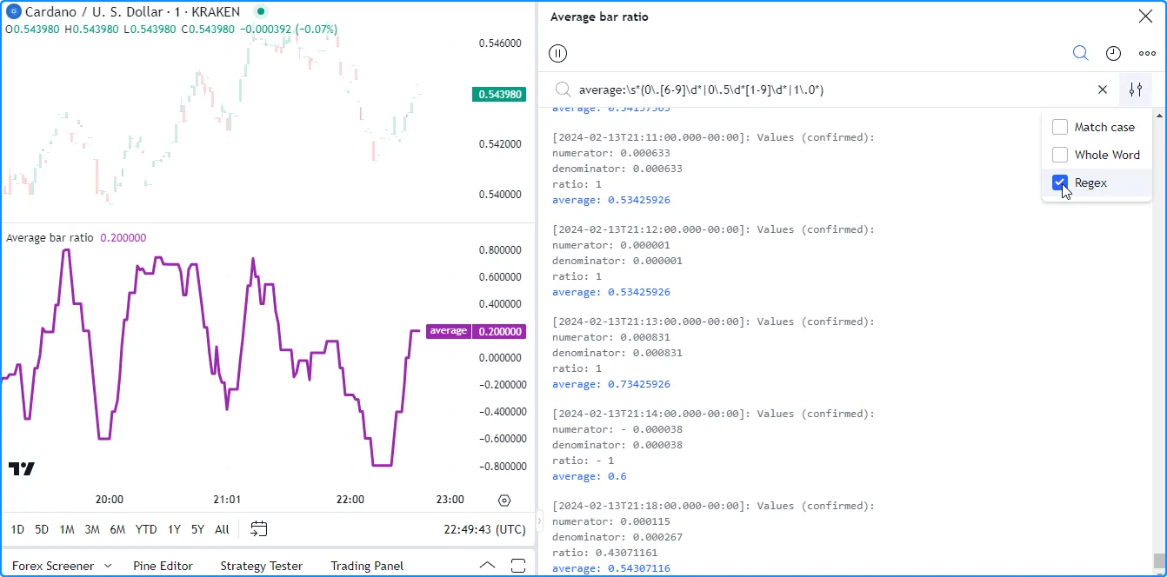This screenshot has height=577, width=1167.
Task: Enable the Whole Word checkbox
Action: click(1060, 155)
